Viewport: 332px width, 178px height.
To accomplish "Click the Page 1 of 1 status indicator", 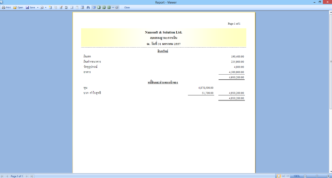I will click(x=17, y=176).
